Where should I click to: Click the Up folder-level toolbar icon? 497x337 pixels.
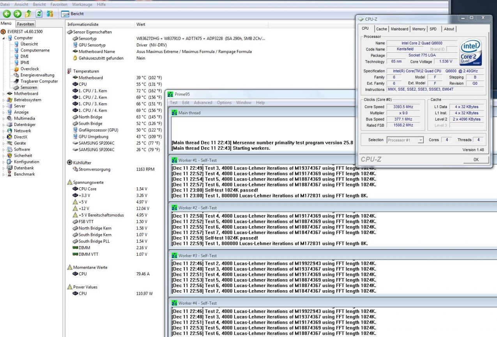coord(28,14)
